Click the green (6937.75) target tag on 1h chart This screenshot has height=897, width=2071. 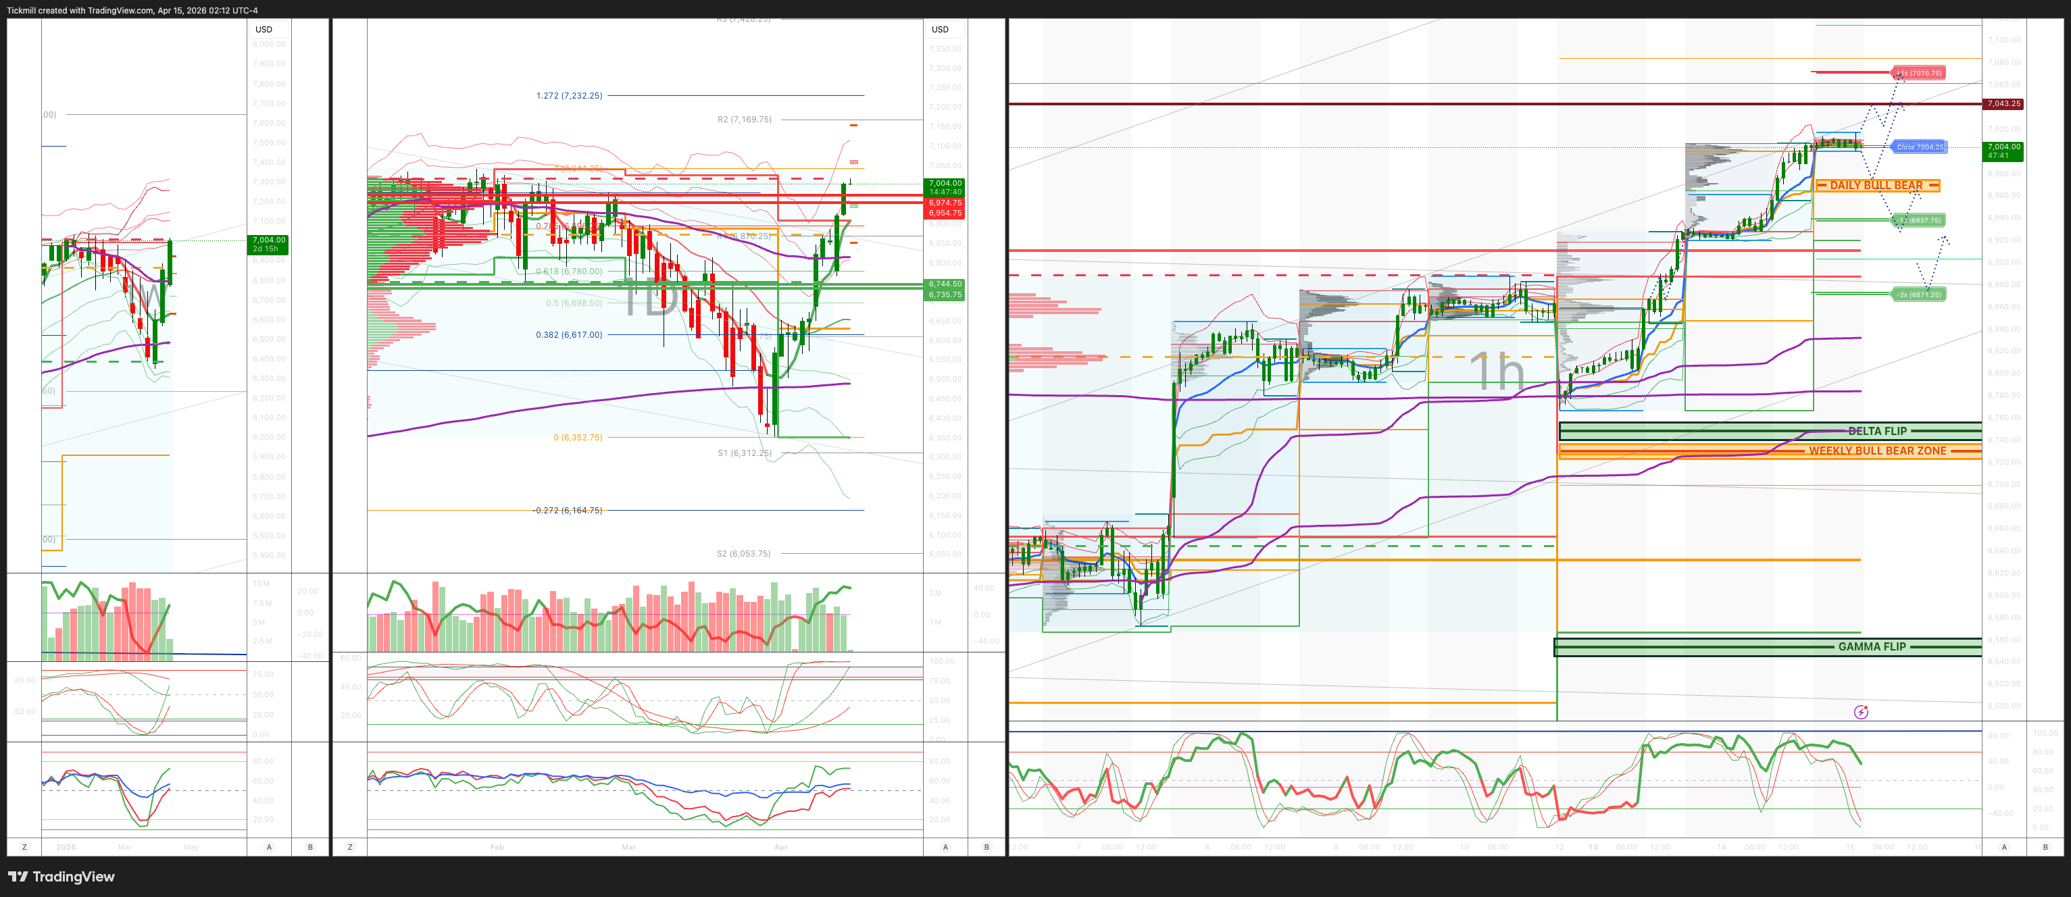point(1918,220)
